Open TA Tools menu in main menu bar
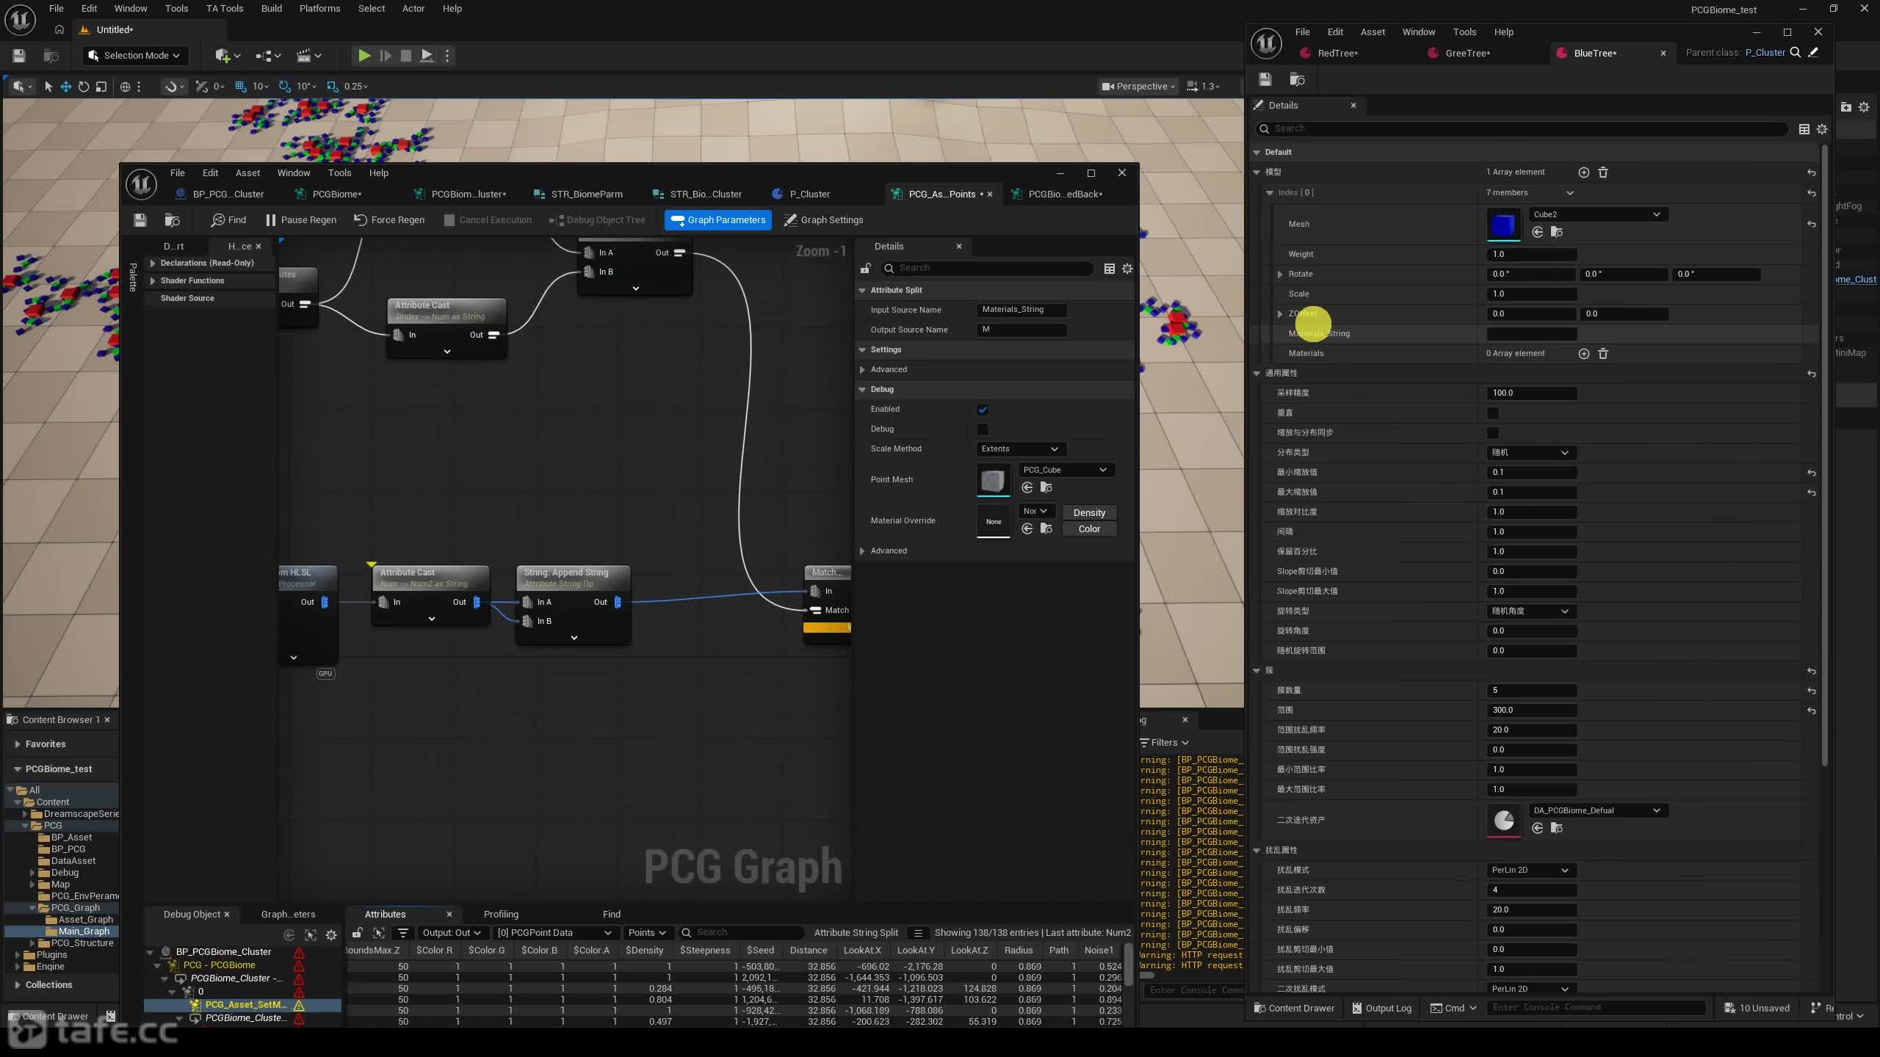Viewport: 1880px width, 1057px height. (224, 9)
